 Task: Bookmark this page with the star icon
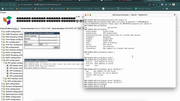(x=154, y=4)
